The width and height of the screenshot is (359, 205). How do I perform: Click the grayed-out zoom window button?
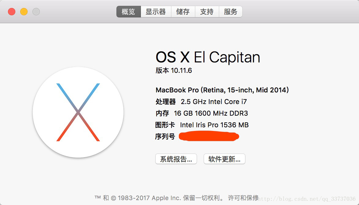36,12
